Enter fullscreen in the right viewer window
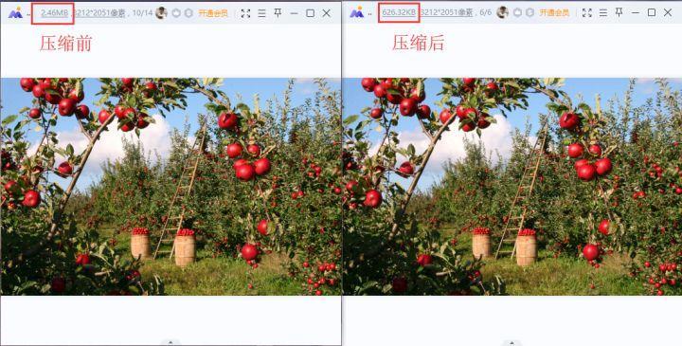This screenshot has height=346, width=682. (x=587, y=13)
